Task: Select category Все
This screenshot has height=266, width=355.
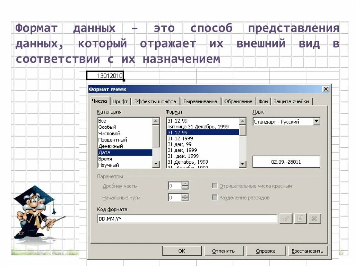Action: pyautogui.click(x=125, y=121)
